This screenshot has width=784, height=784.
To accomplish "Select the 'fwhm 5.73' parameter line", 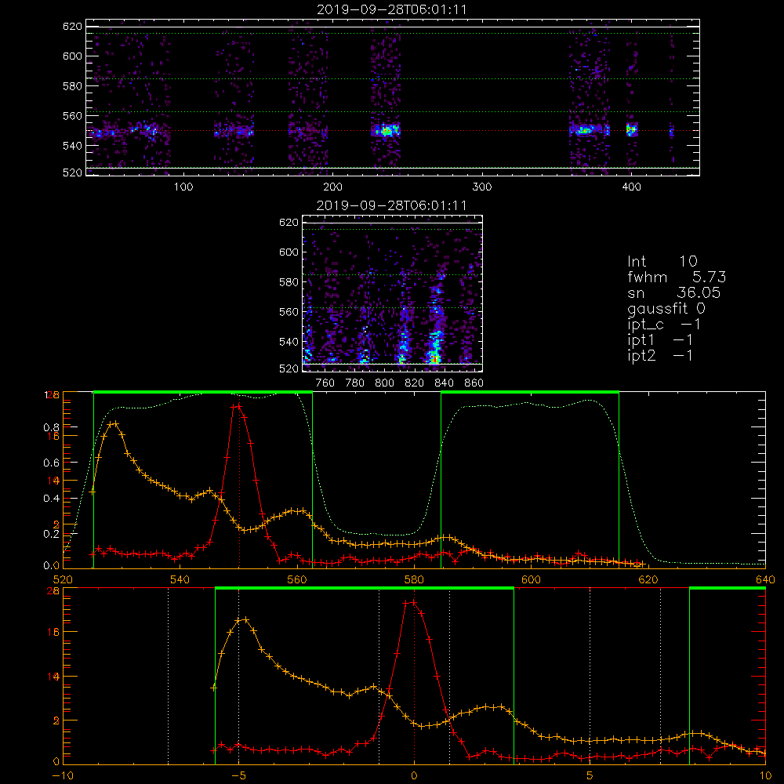I will [677, 277].
